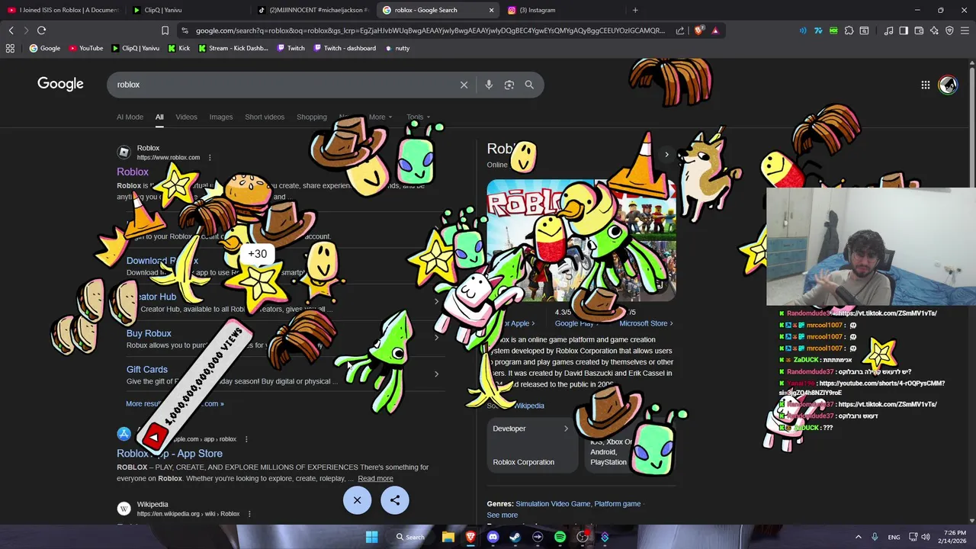Open the Twitch - dashboard bookmark
The height and width of the screenshot is (549, 976).
(344, 48)
